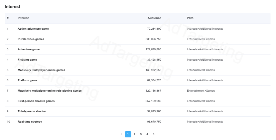Go to the previous page using the left arrow
The width and height of the screenshot is (276, 140).
click(121, 134)
